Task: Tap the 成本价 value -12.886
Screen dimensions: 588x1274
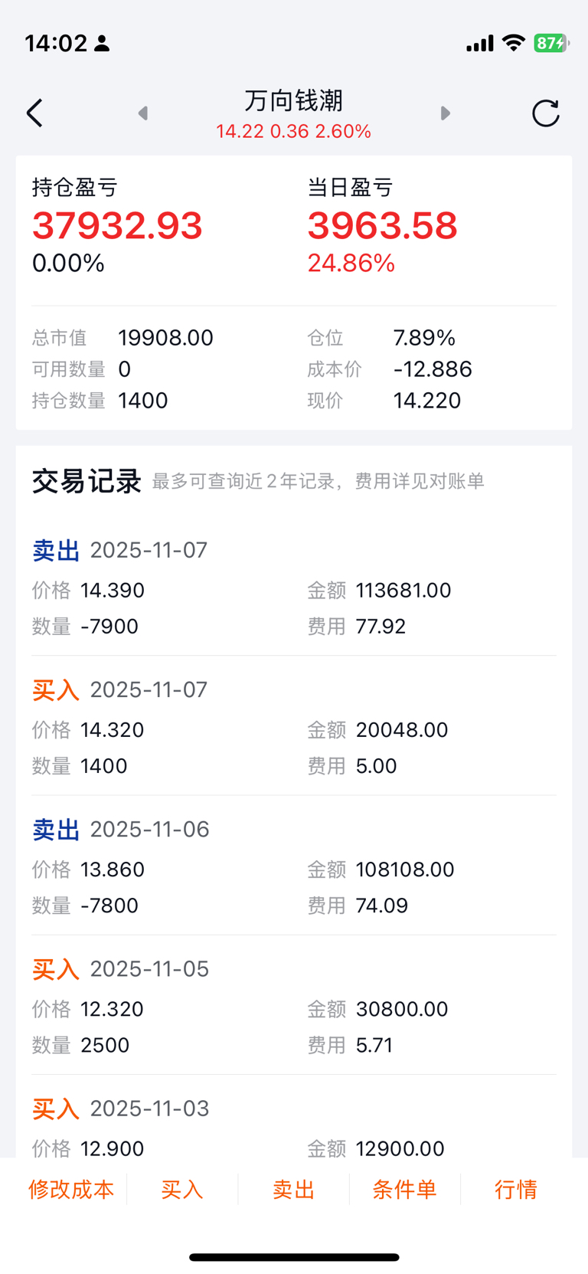Action: tap(433, 369)
